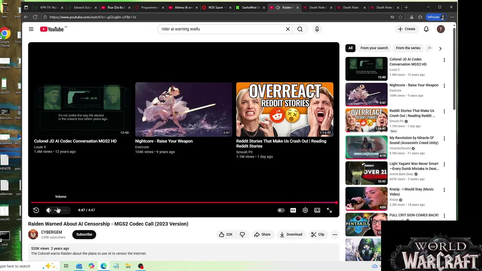
Task: Open options for Light Yagami sidebar video
Action: click(444, 164)
